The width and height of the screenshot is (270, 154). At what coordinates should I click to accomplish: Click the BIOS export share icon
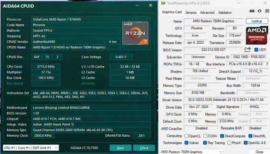248,50
